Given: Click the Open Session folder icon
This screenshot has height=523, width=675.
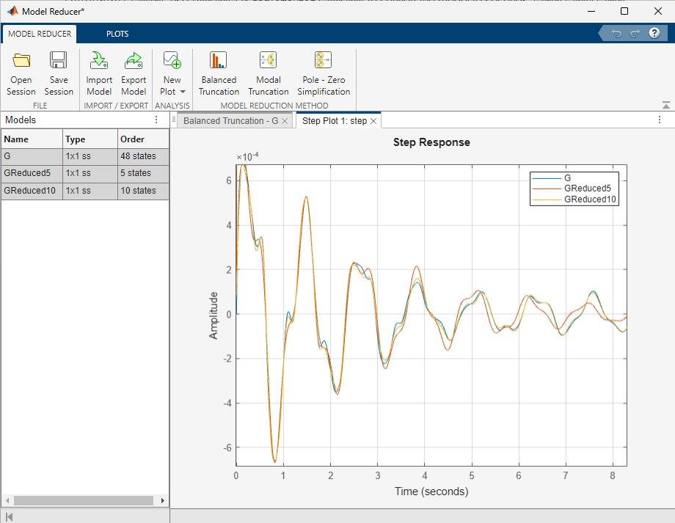Looking at the screenshot, I should point(21,62).
